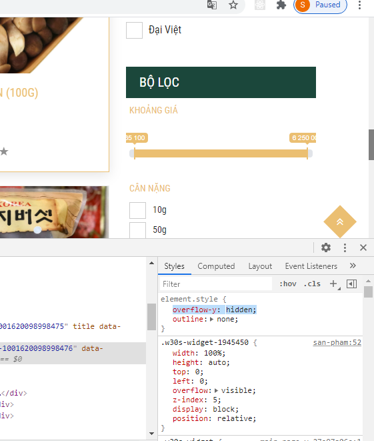Open the san-pham:52 source link
The height and width of the screenshot is (441, 374).
[x=337, y=342]
